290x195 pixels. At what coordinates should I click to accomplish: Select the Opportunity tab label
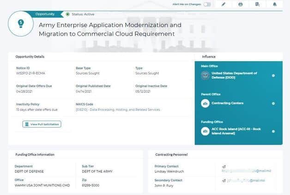pos(45,14)
